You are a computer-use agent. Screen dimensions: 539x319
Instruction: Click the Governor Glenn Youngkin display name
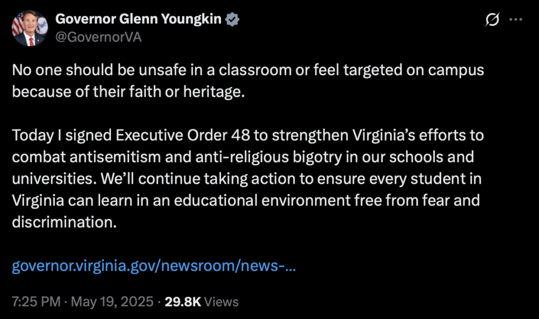click(139, 19)
